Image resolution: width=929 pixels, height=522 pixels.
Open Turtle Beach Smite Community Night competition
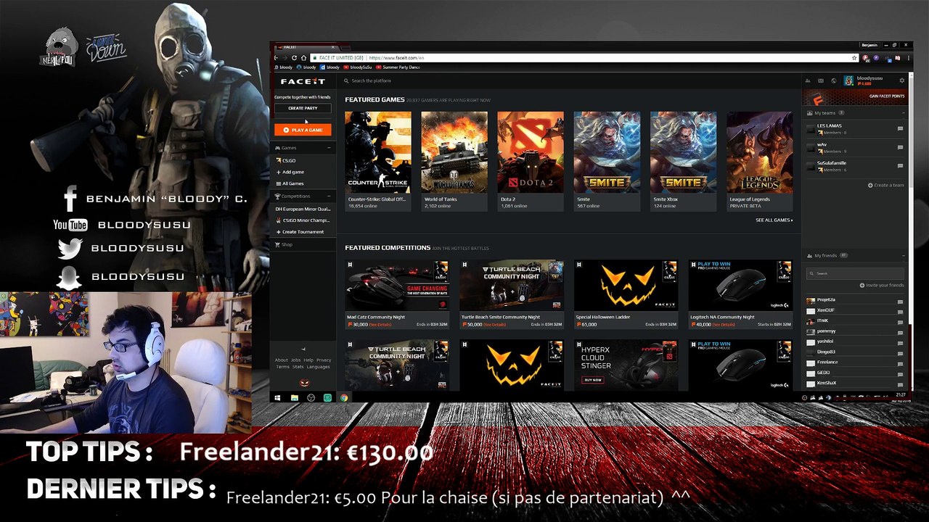[x=512, y=294]
